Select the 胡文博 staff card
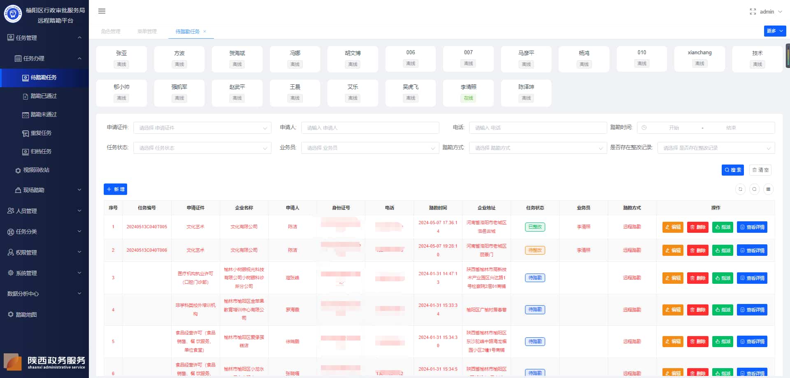The image size is (790, 378). coord(353,59)
